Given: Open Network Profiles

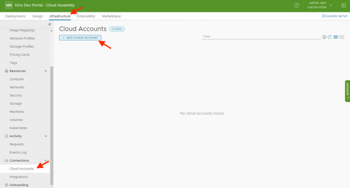Looking at the screenshot, I should coord(22,38).
